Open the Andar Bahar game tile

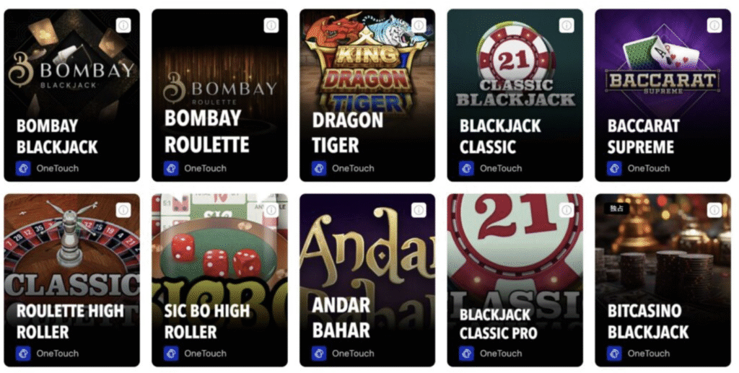[x=367, y=280]
